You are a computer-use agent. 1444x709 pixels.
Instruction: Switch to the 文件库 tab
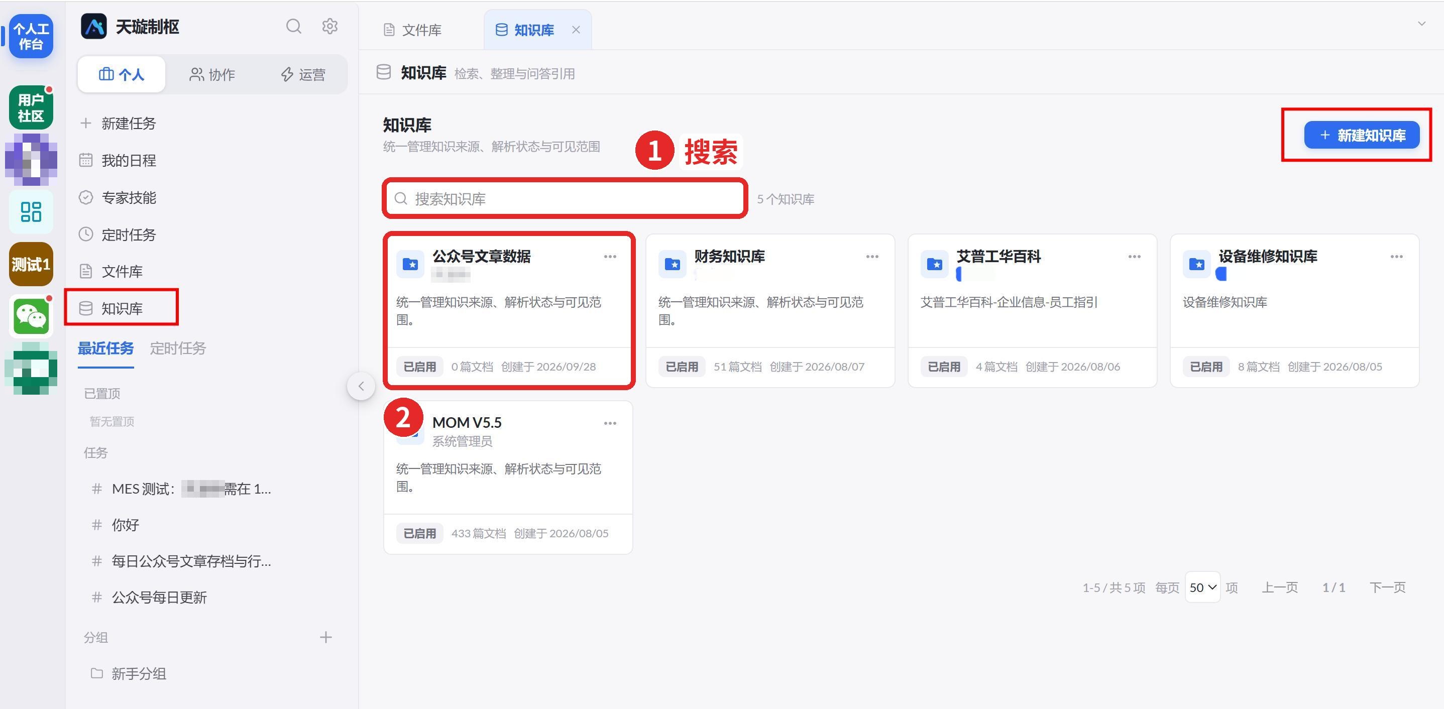(x=412, y=30)
